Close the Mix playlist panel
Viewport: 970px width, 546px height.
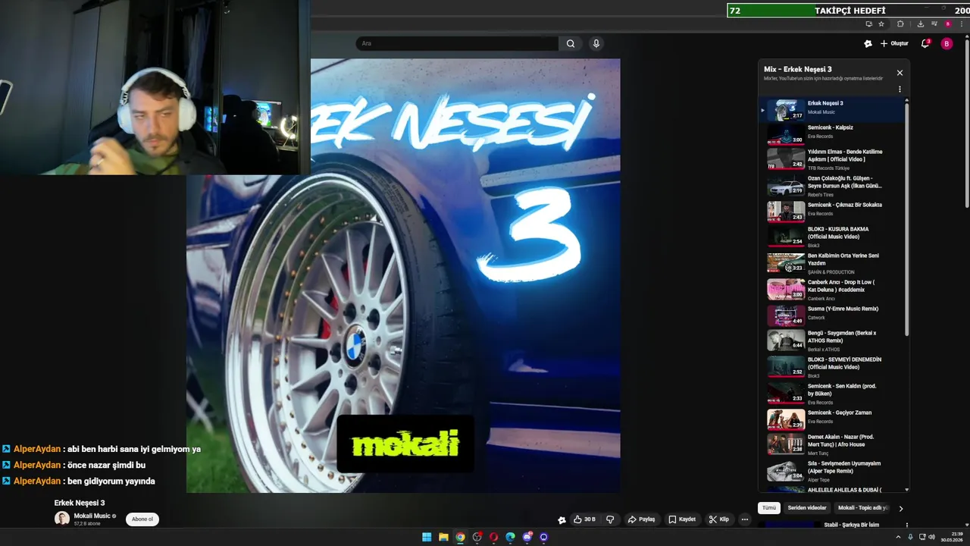900,73
